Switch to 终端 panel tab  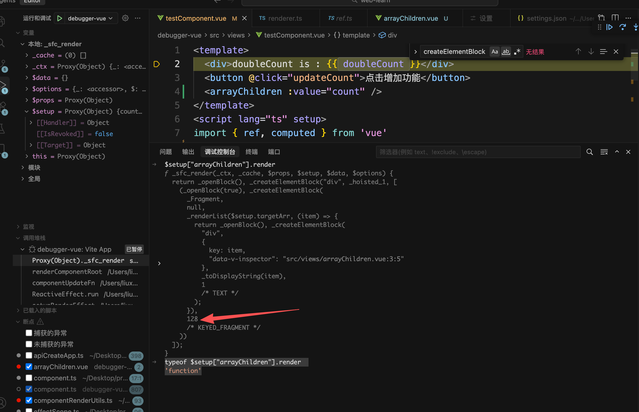(x=252, y=152)
